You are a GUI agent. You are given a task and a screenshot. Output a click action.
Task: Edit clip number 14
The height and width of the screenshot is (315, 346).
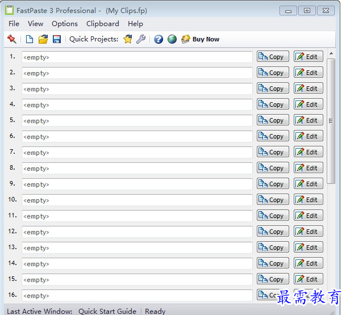pyautogui.click(x=309, y=263)
